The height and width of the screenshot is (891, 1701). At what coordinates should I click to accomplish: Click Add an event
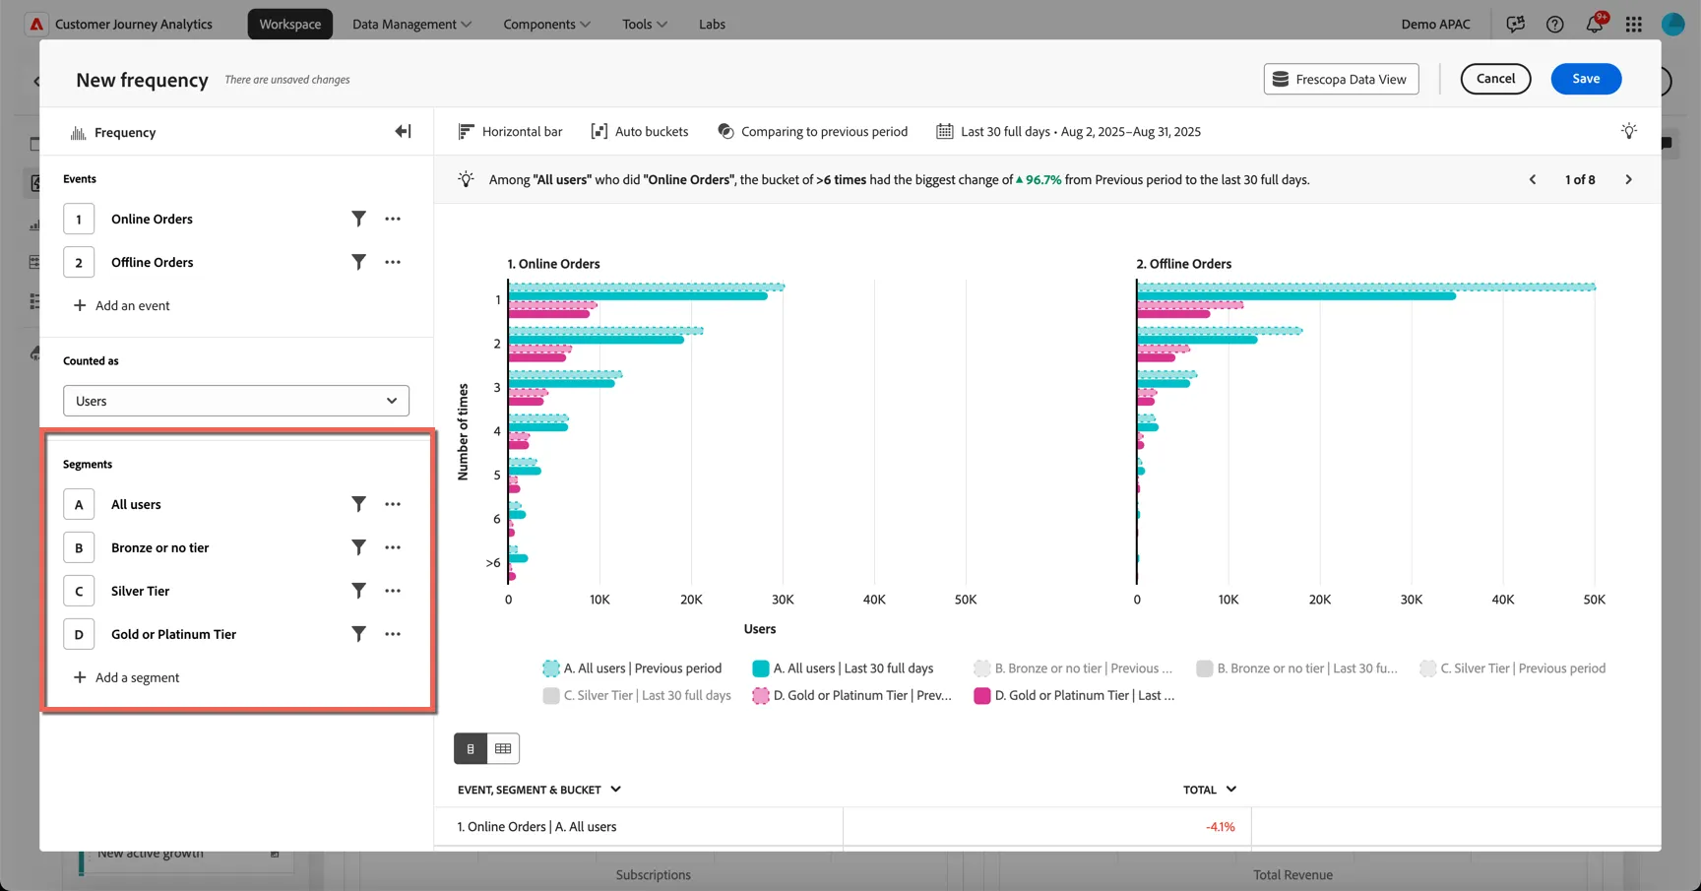[121, 305]
